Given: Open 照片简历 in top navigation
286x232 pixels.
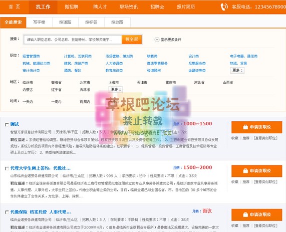Looking at the screenshot, I should [186, 7].
